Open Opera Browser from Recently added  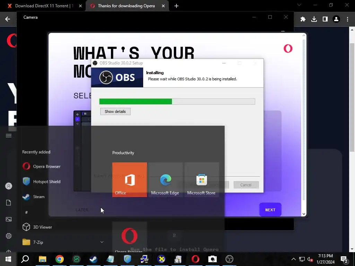coord(42,167)
